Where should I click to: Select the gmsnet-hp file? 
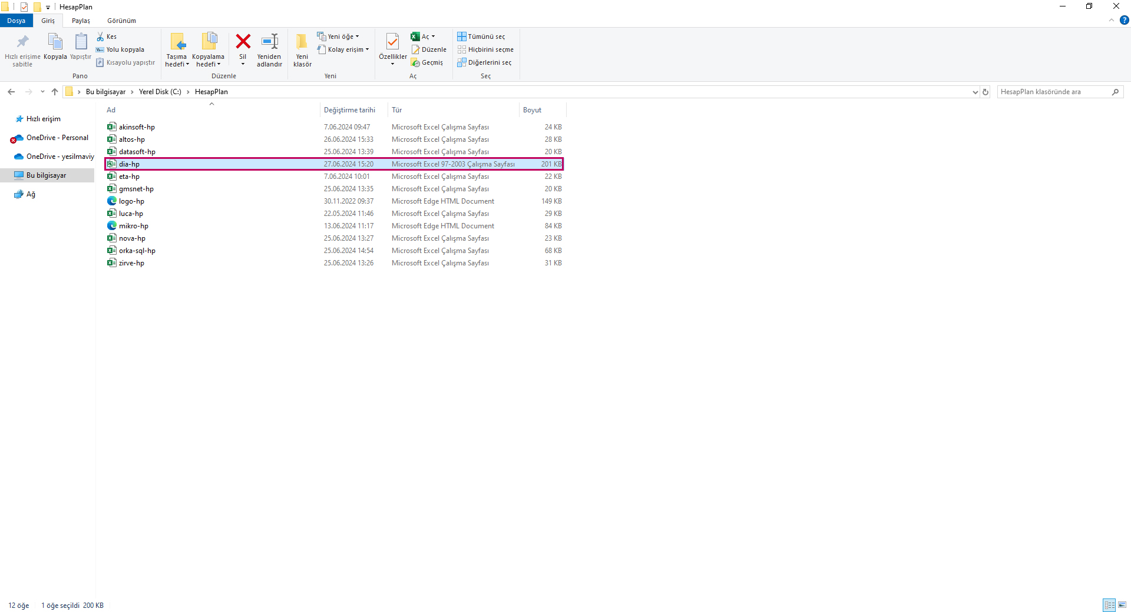tap(334, 189)
